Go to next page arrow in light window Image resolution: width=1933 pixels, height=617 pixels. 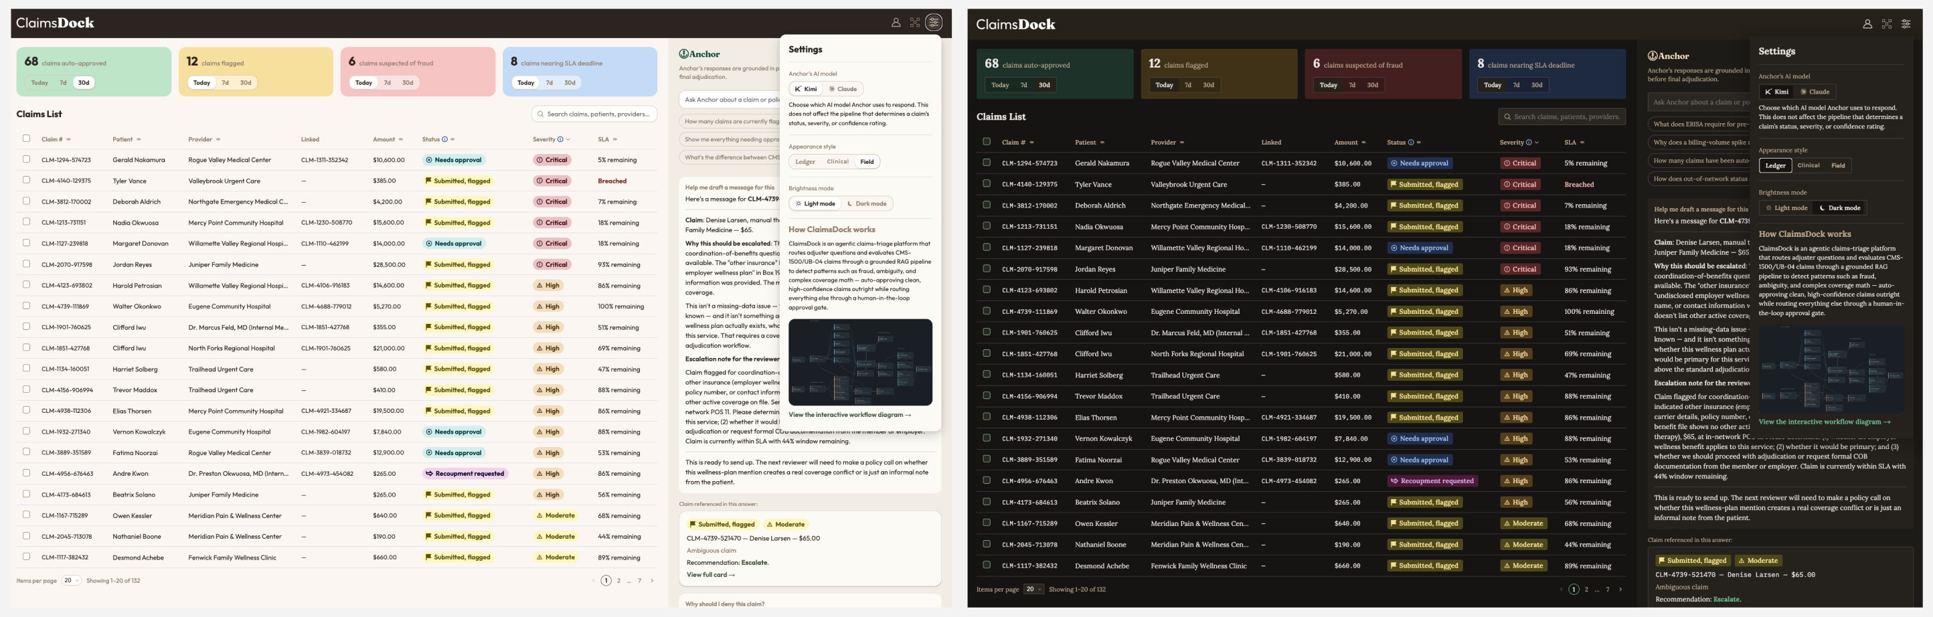pos(652,580)
